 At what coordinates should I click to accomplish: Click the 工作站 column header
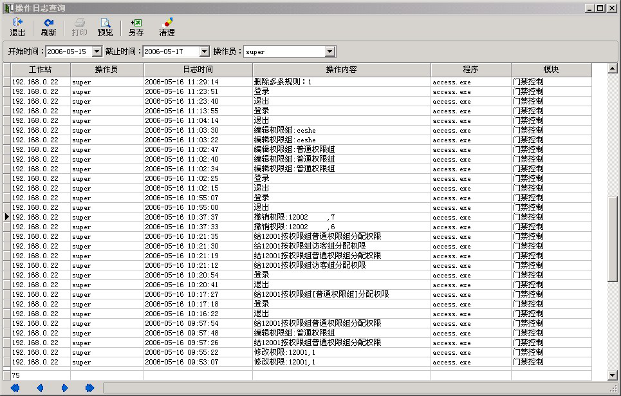40,70
